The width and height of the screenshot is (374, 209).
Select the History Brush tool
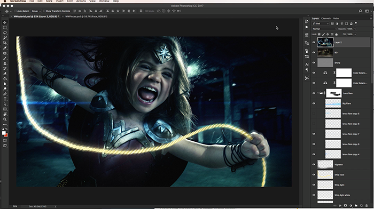pyautogui.click(x=5, y=69)
